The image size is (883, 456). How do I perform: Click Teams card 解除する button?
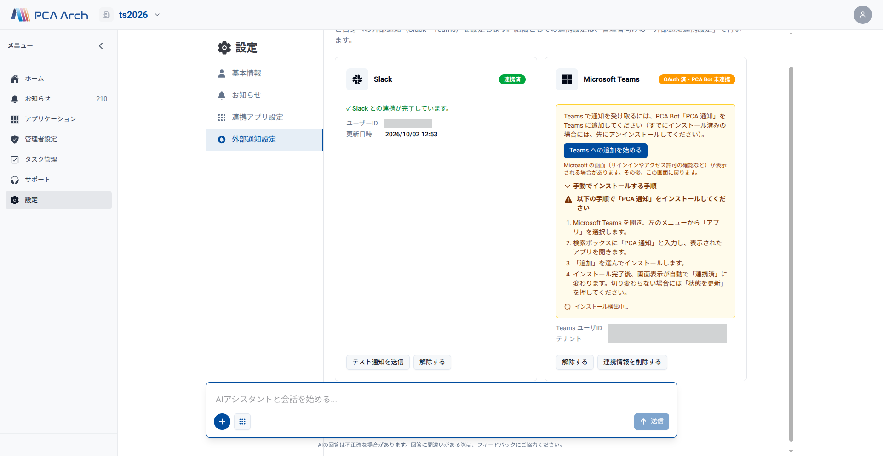[575, 362]
